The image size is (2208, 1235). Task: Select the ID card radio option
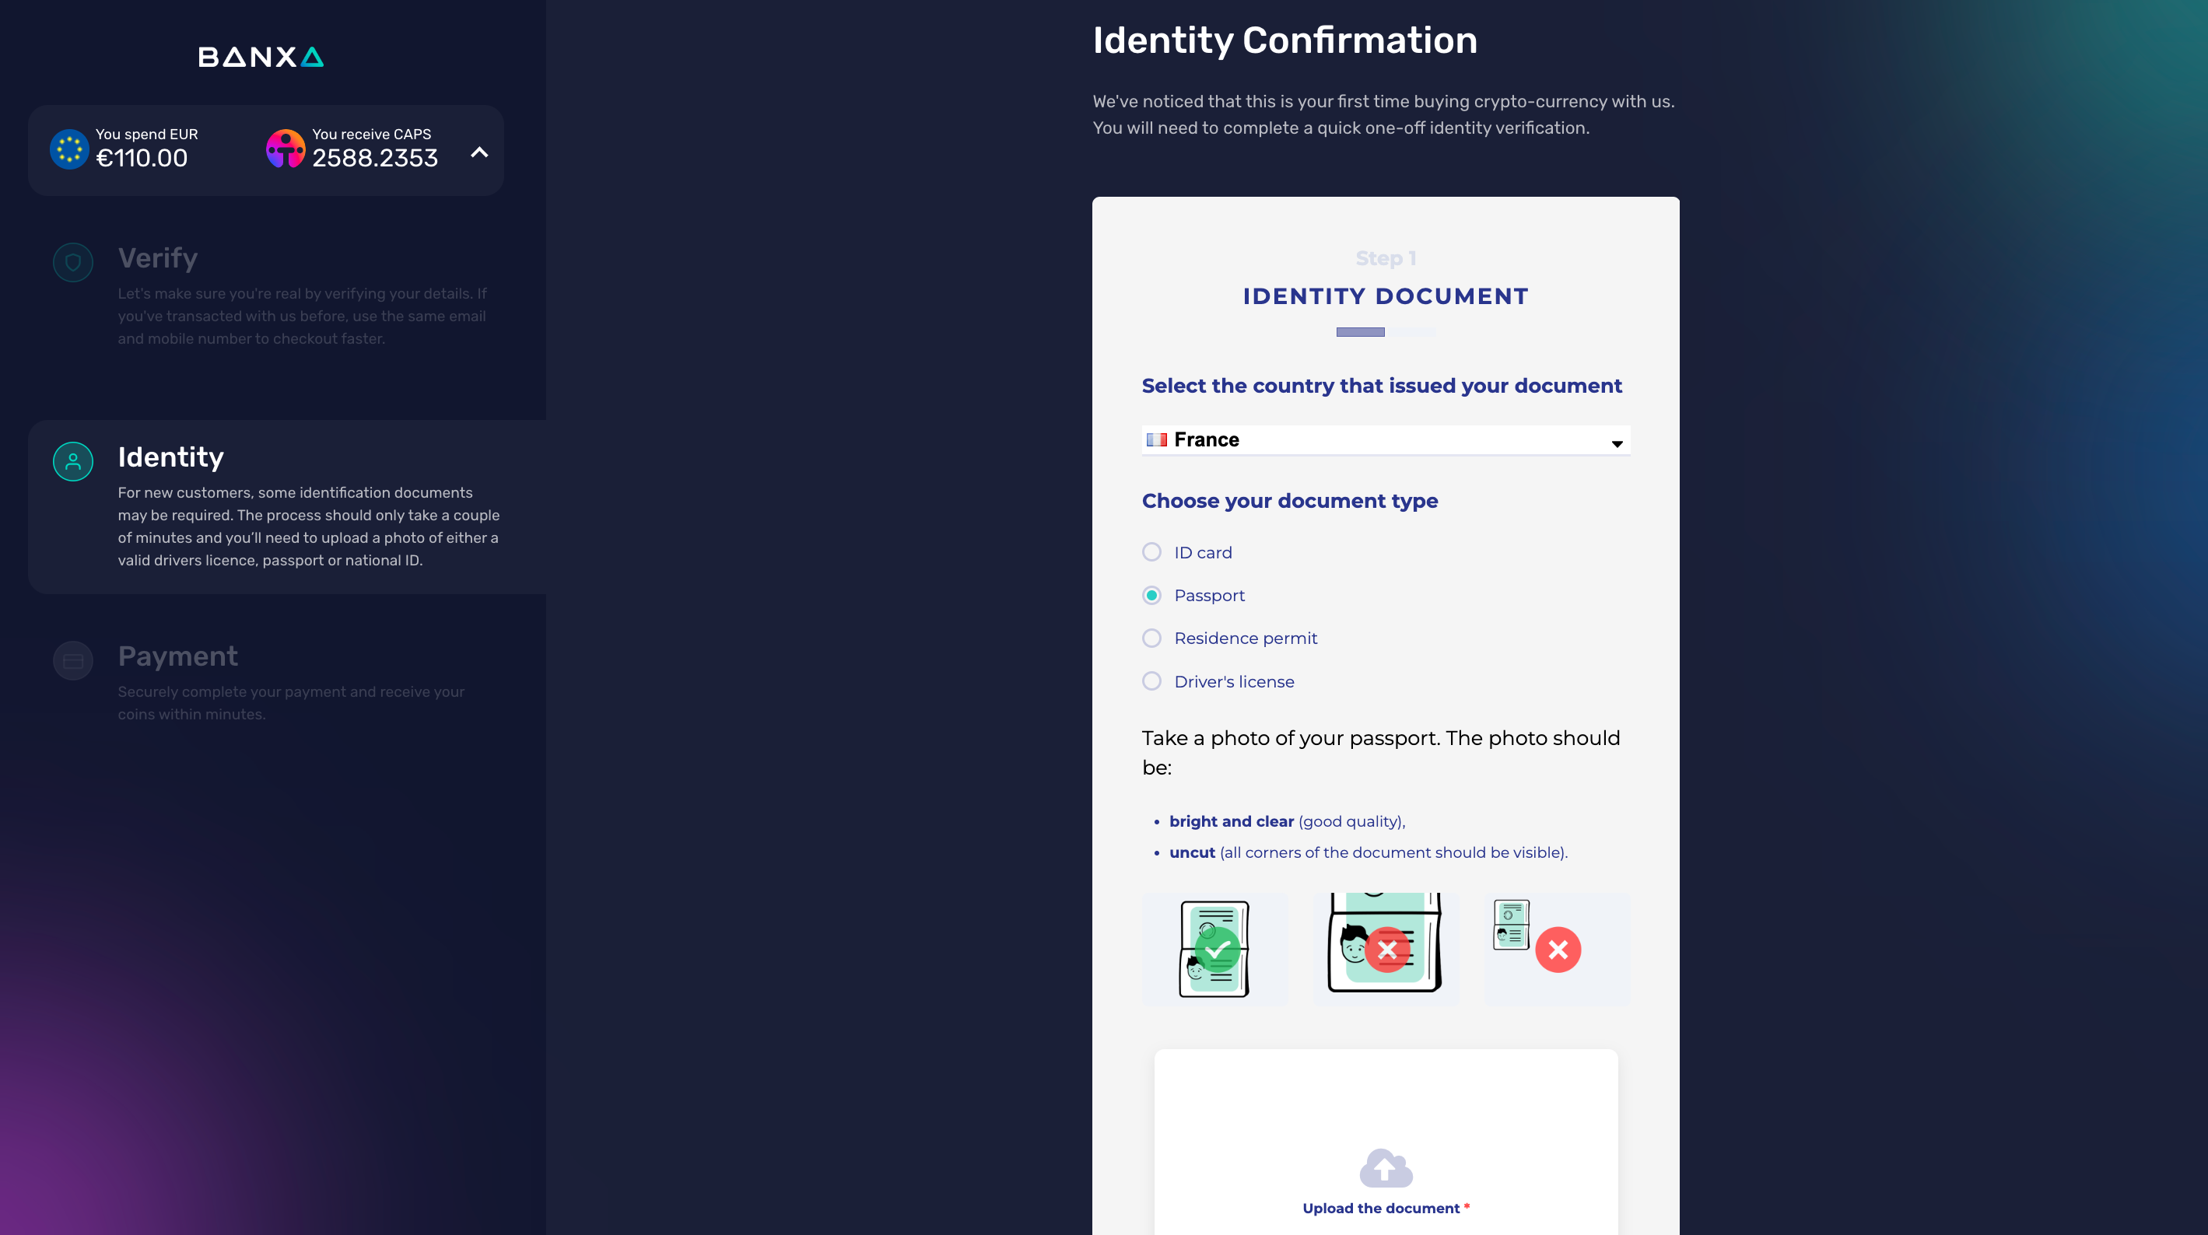click(x=1152, y=552)
